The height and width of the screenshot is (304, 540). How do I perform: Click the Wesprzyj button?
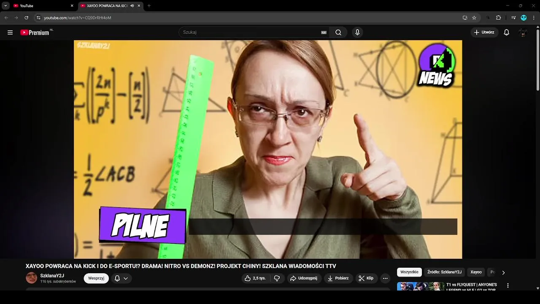[x=96, y=278]
